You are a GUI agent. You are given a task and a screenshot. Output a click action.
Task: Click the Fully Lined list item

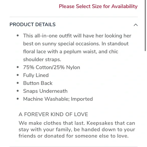[x=36, y=75]
